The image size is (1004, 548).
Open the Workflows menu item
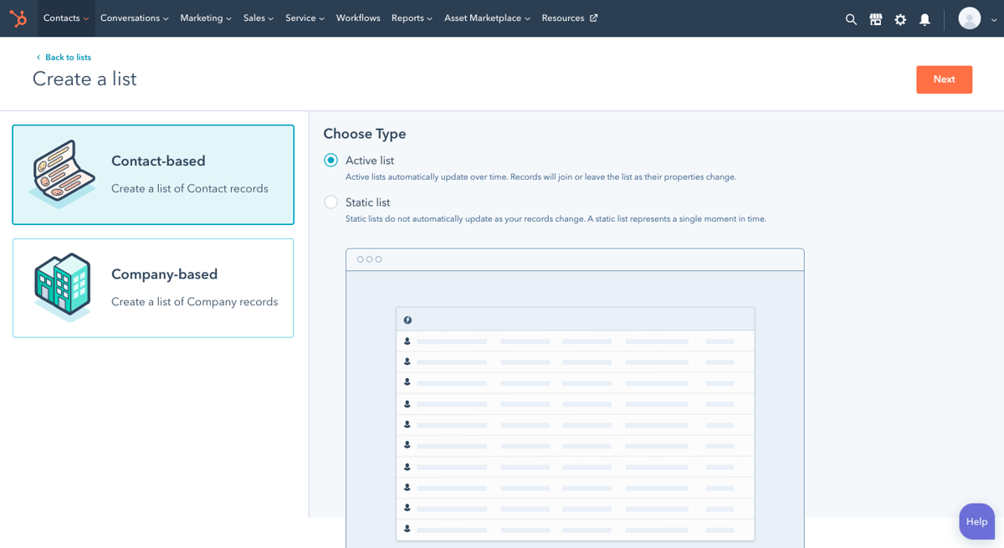(358, 18)
